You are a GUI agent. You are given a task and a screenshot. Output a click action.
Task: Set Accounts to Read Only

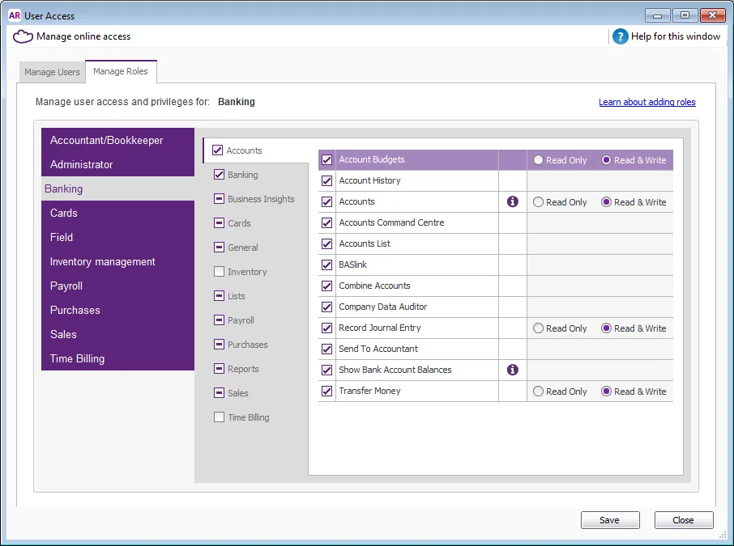click(x=538, y=202)
